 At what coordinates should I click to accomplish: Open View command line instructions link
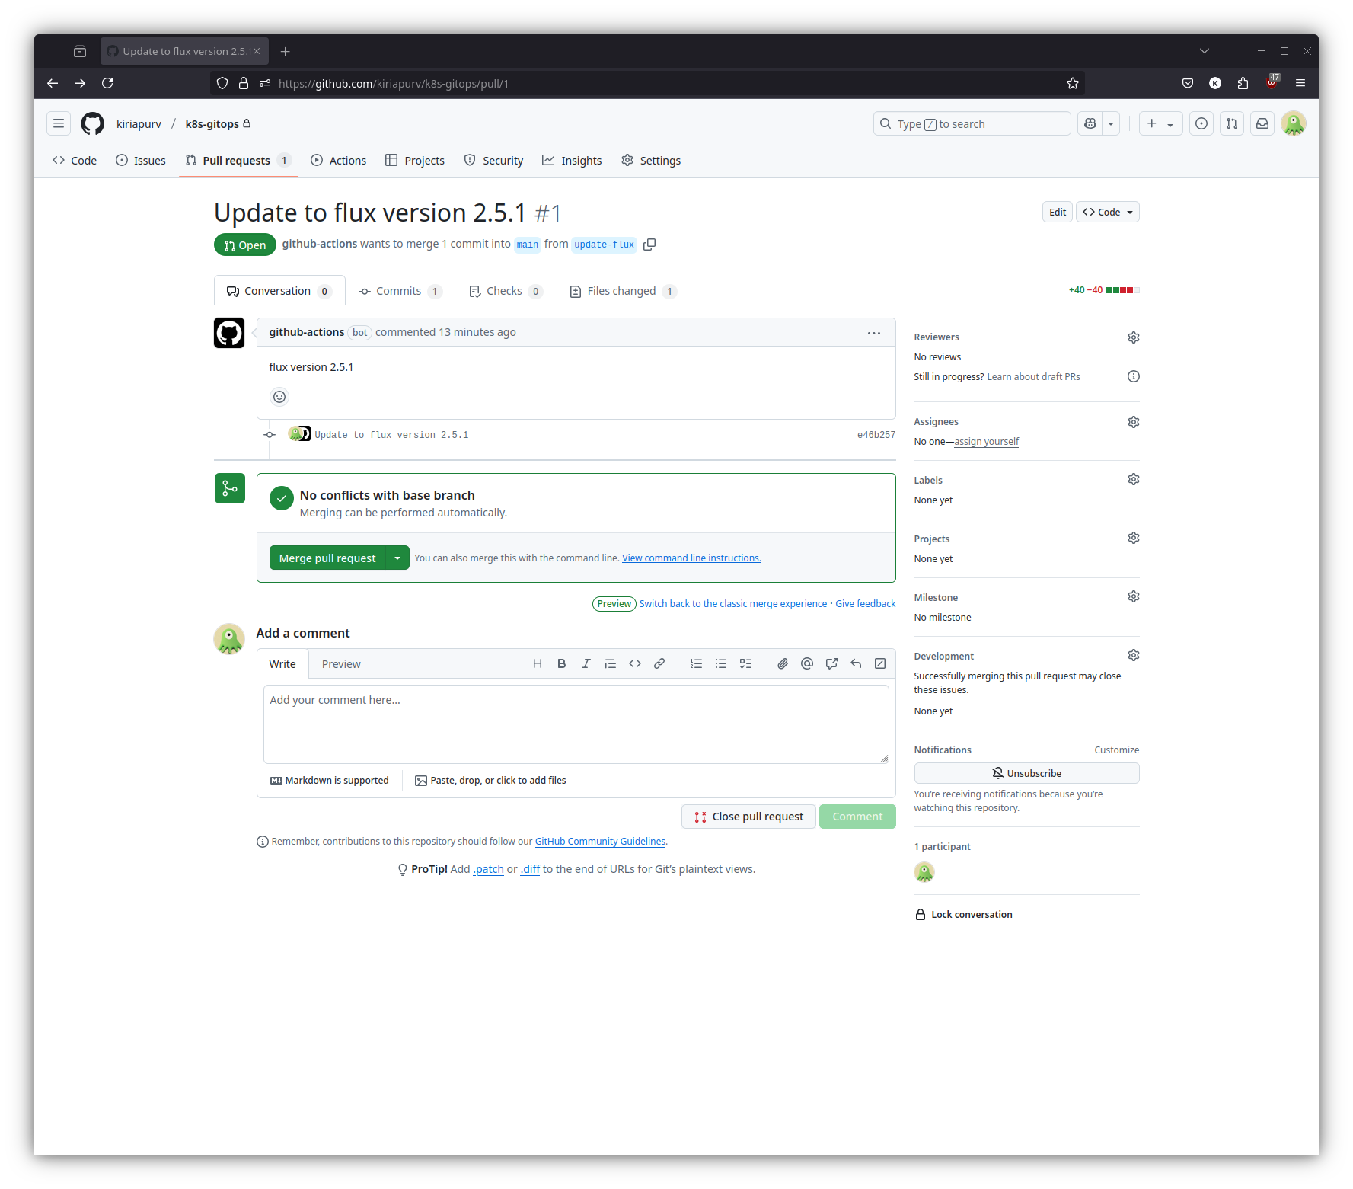691,558
